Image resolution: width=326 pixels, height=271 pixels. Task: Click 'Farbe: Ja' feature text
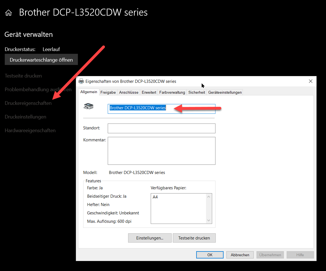point(95,188)
